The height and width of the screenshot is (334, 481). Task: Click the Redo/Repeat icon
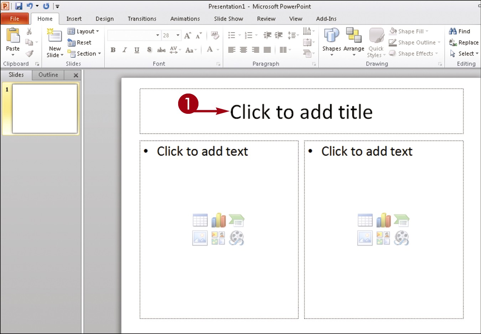point(46,6)
